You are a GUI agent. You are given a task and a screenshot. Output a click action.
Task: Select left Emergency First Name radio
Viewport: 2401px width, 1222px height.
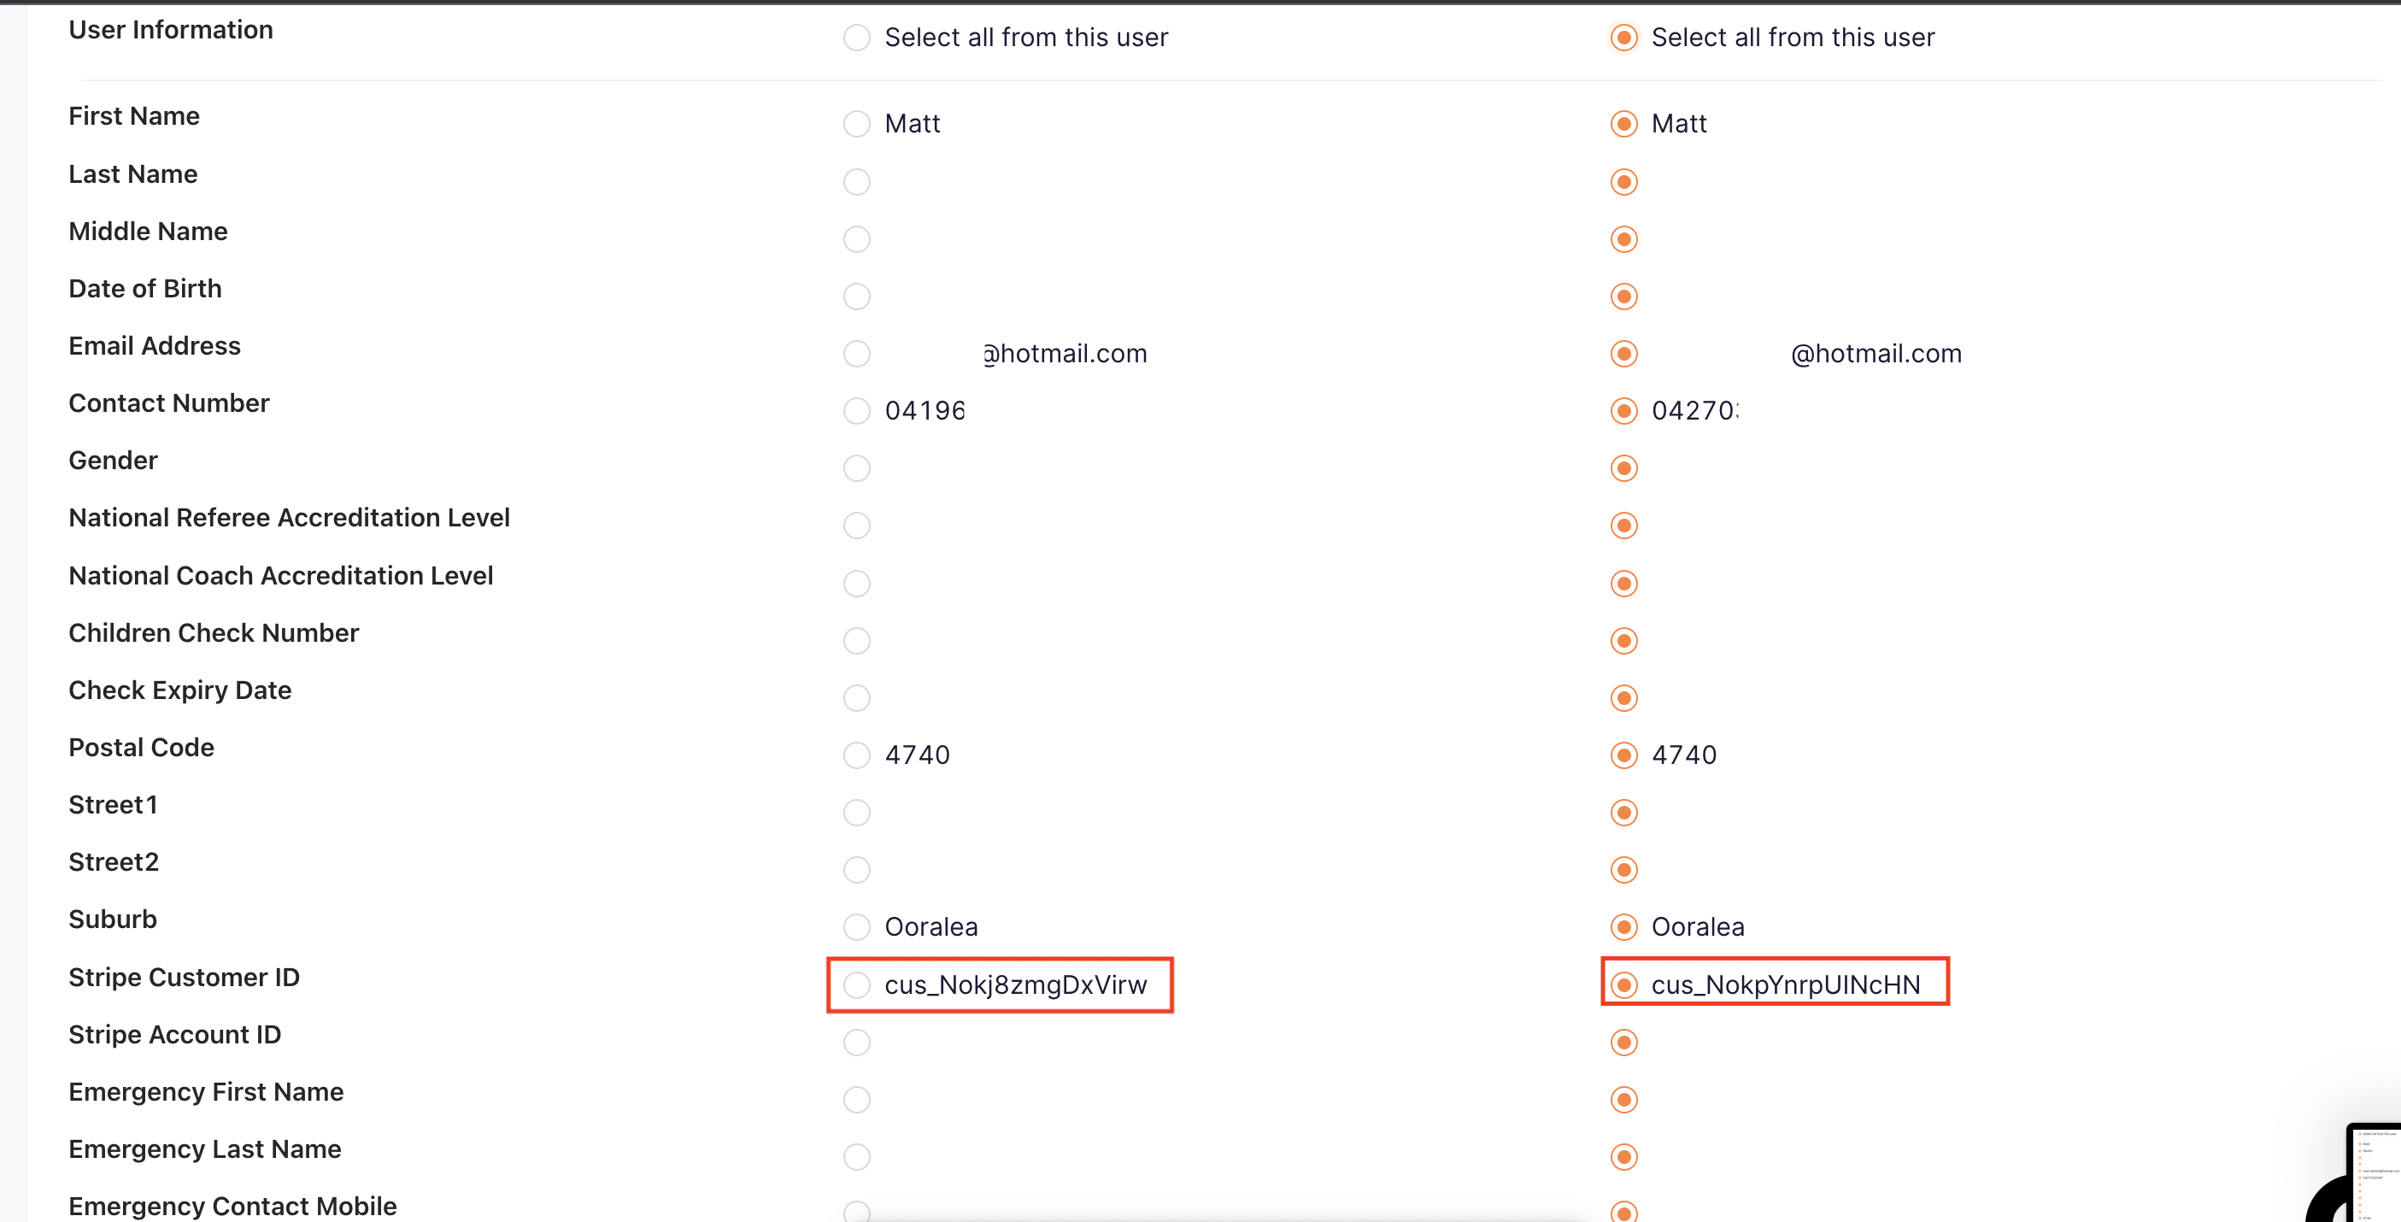(x=856, y=1100)
